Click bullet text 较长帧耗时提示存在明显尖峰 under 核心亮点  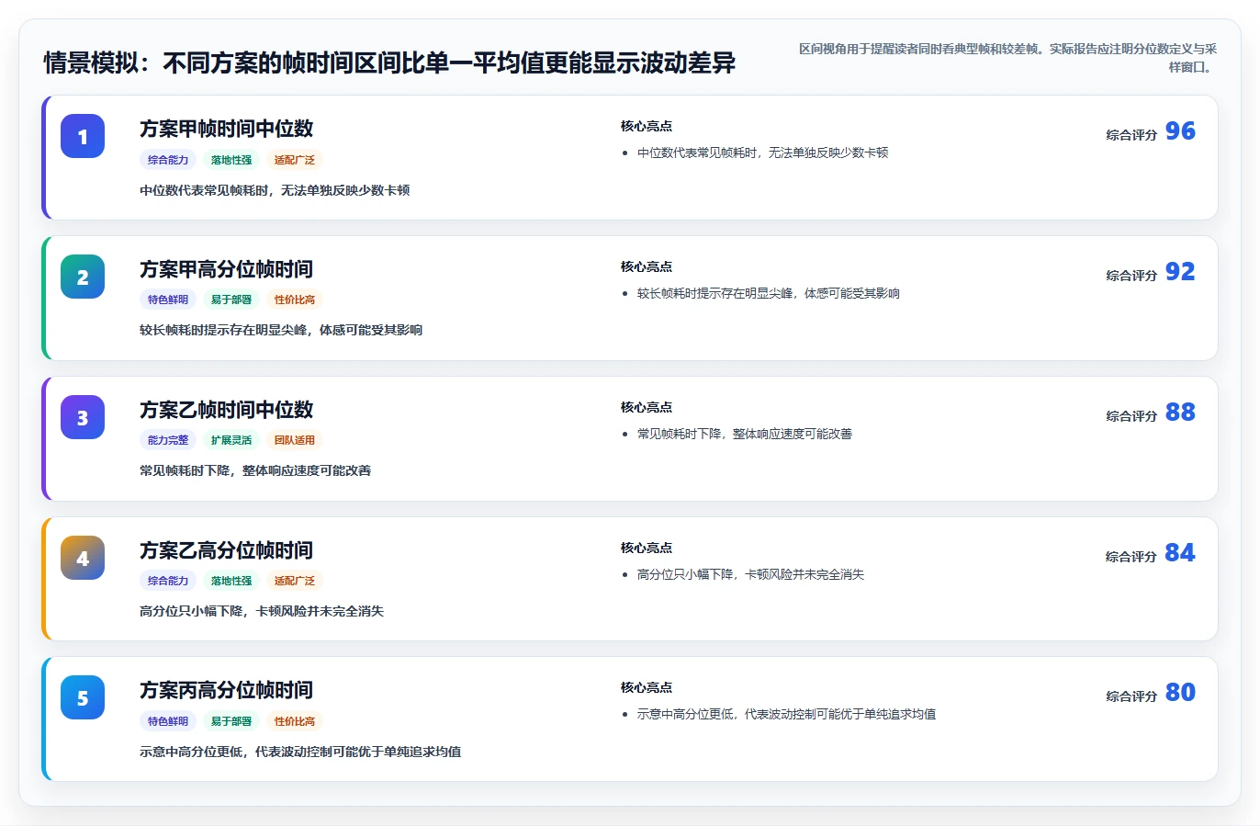(769, 294)
